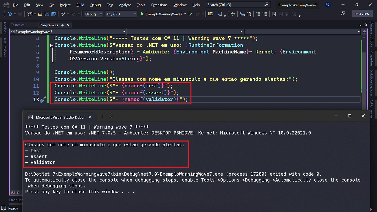
Task: Expand the startup project dropdown arrow
Action: 185,14
